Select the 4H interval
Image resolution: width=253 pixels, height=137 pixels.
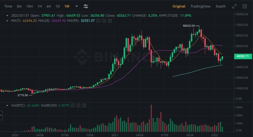pos(49,6)
